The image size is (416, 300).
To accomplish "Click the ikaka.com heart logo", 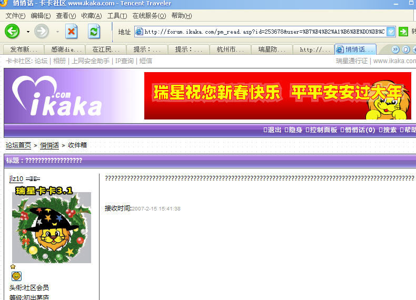I will [x=57, y=96].
